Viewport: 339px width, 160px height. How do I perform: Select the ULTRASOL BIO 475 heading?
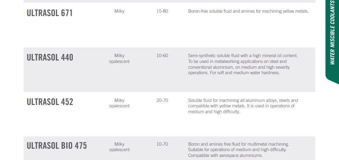pyautogui.click(x=57, y=146)
